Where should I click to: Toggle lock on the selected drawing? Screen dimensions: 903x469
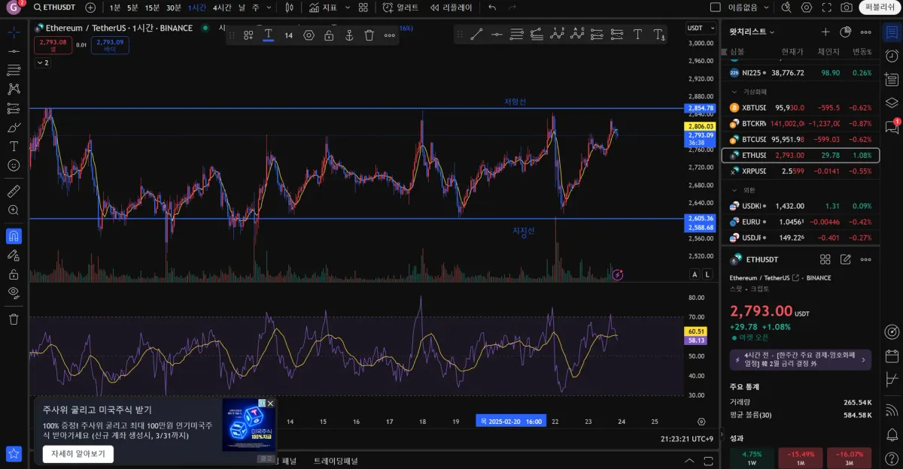(329, 35)
